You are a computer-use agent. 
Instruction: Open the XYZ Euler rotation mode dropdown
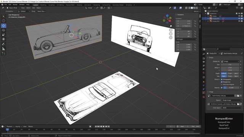click(x=186, y=39)
